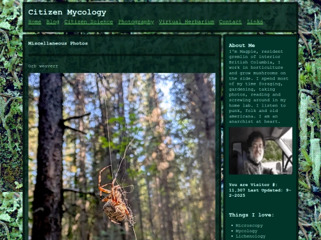Screen dimensions: 321x240
Task: Click the Microscopy list item
Action: 249,226
